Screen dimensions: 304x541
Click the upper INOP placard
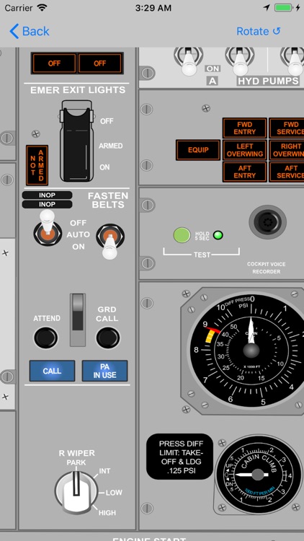(48, 195)
